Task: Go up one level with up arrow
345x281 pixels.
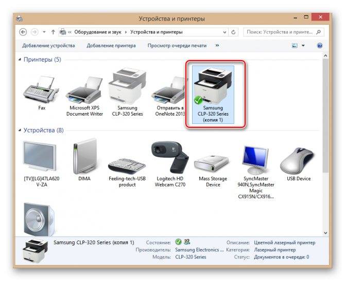Action: pyautogui.click(x=53, y=32)
